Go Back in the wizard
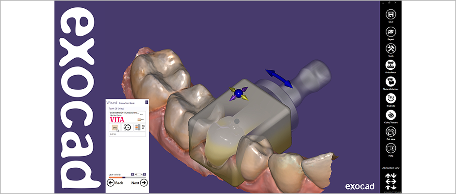 pyautogui.click(x=115, y=183)
